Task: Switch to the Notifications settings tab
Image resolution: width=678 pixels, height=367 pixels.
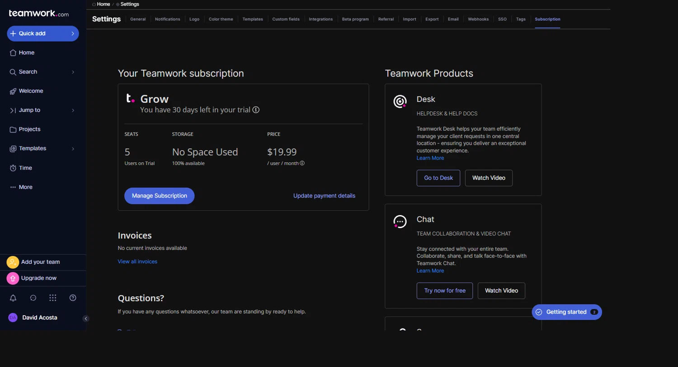Action: pyautogui.click(x=167, y=19)
